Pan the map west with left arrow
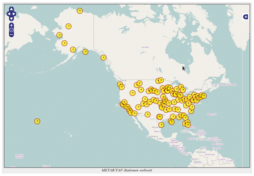The image size is (254, 176). point(8,14)
